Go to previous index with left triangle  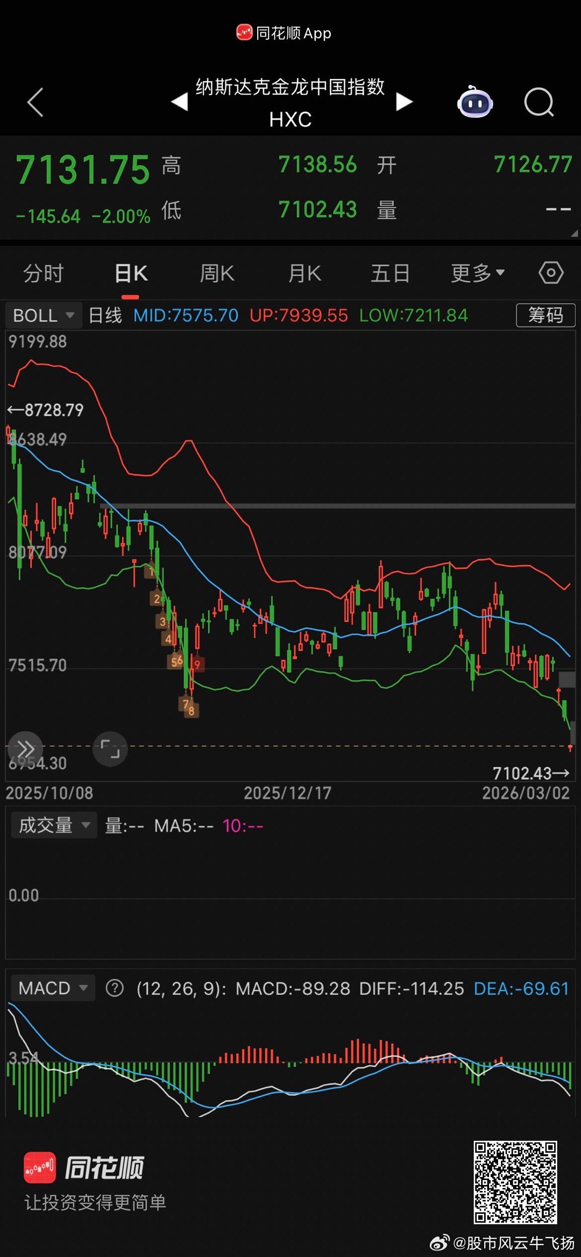(180, 102)
